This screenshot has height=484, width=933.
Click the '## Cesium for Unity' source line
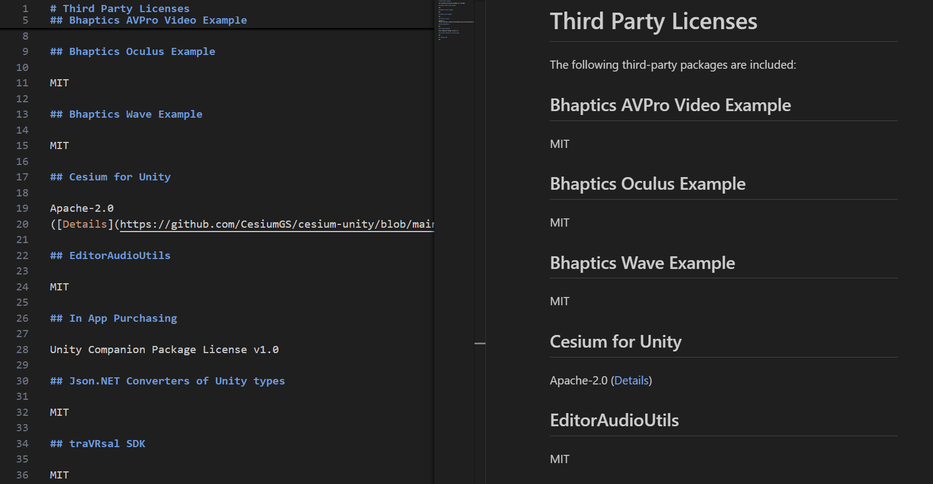coord(110,177)
